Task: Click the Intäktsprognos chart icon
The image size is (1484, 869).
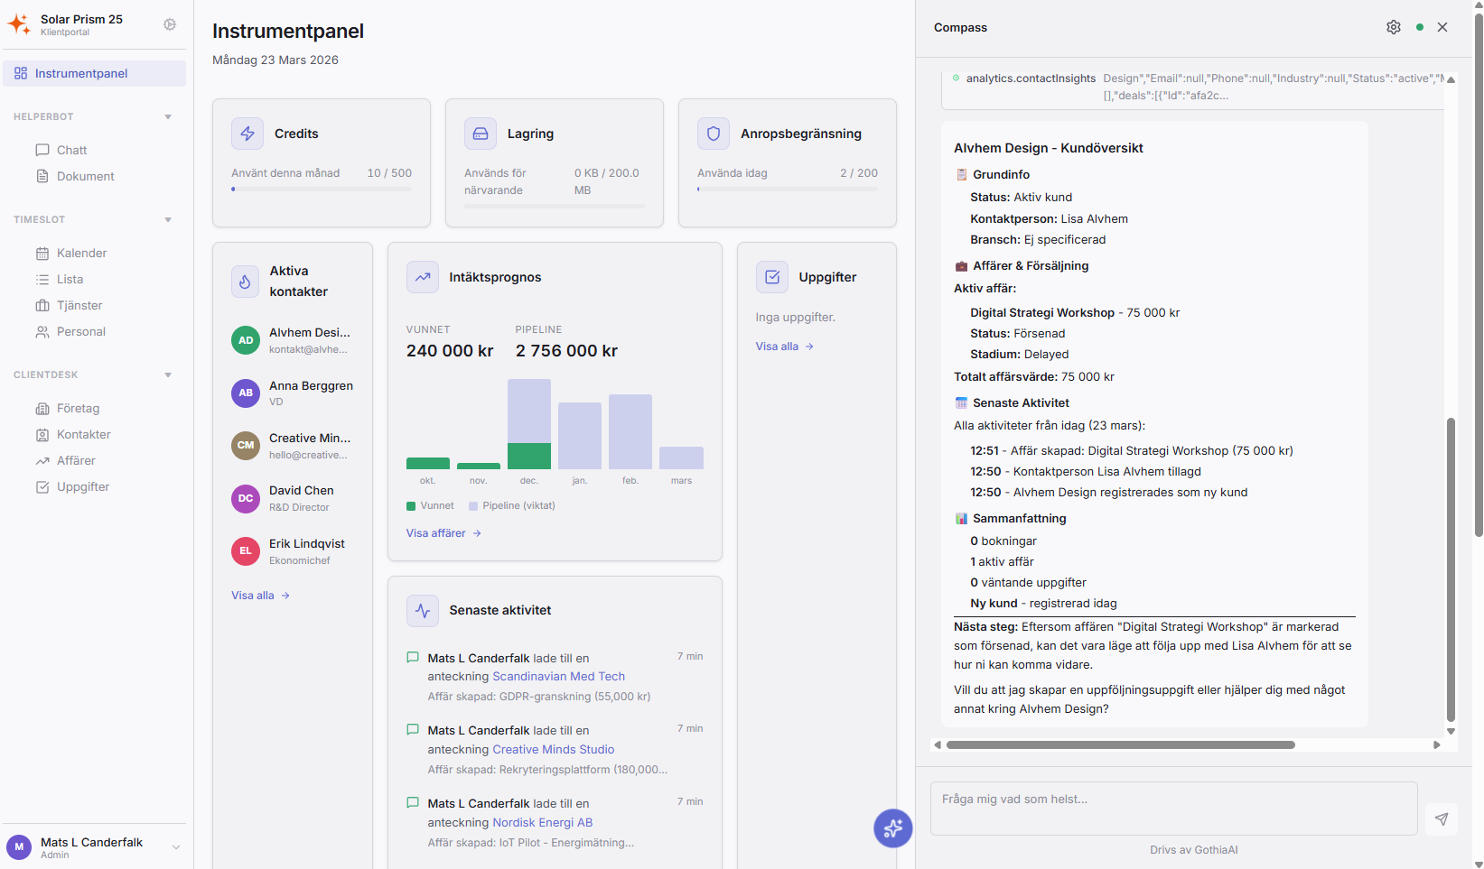Action: [422, 276]
